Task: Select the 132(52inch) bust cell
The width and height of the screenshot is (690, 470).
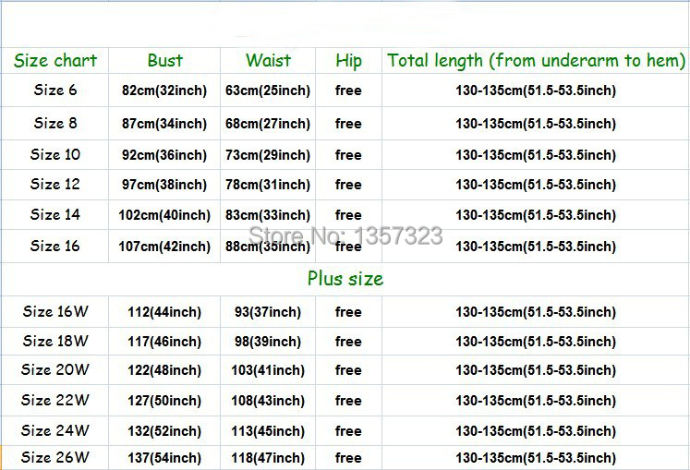Action: tap(164, 431)
